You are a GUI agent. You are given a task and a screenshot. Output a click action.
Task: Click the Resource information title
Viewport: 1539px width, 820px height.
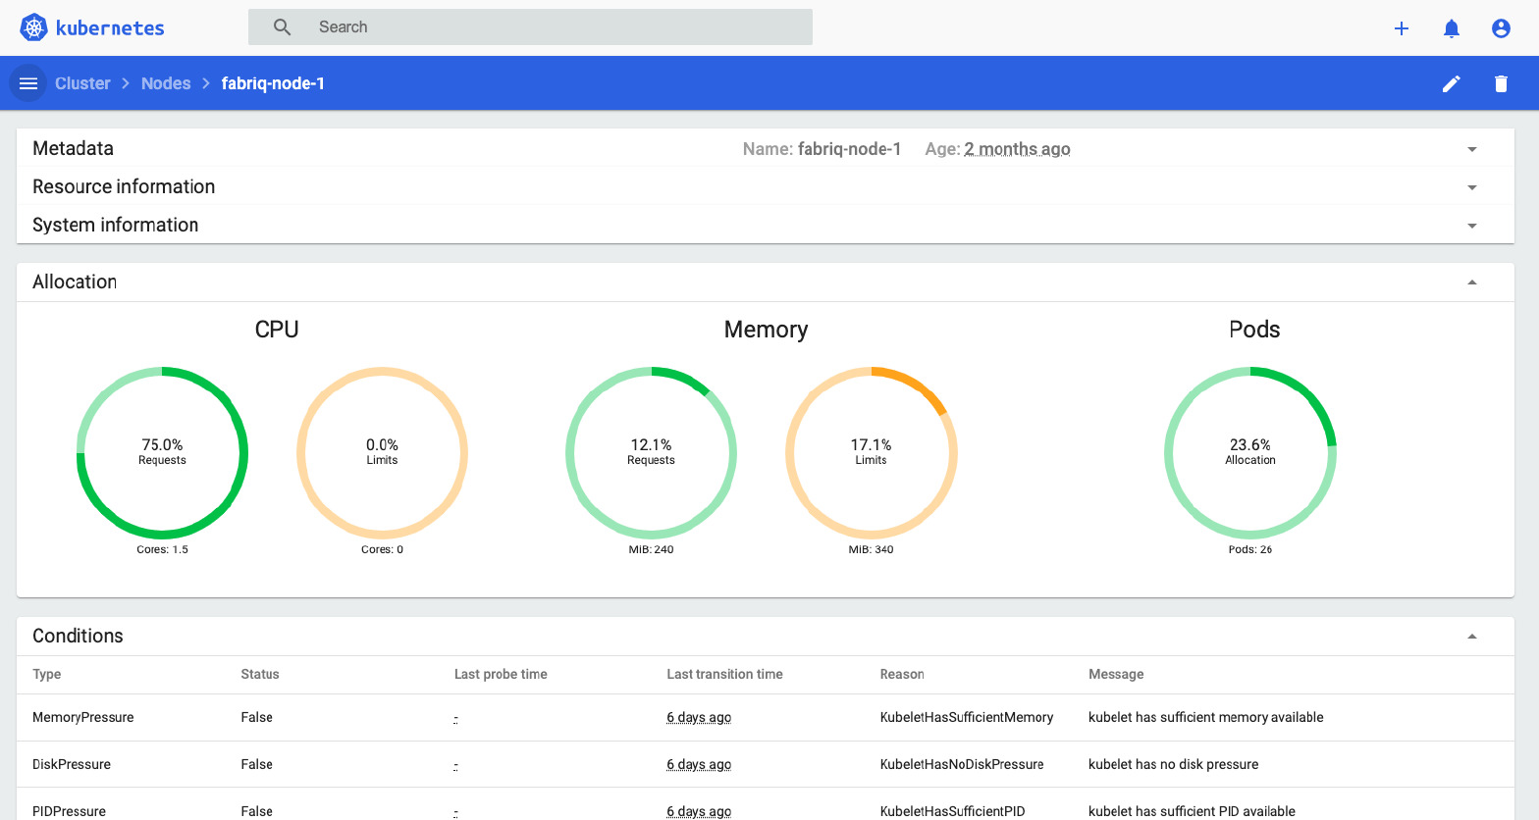(124, 186)
